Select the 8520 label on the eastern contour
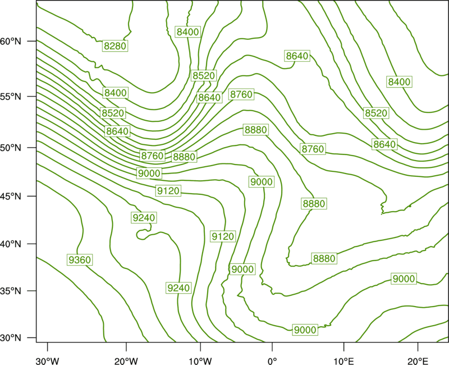Image resolution: width=449 pixels, height=365 pixels. [x=376, y=113]
